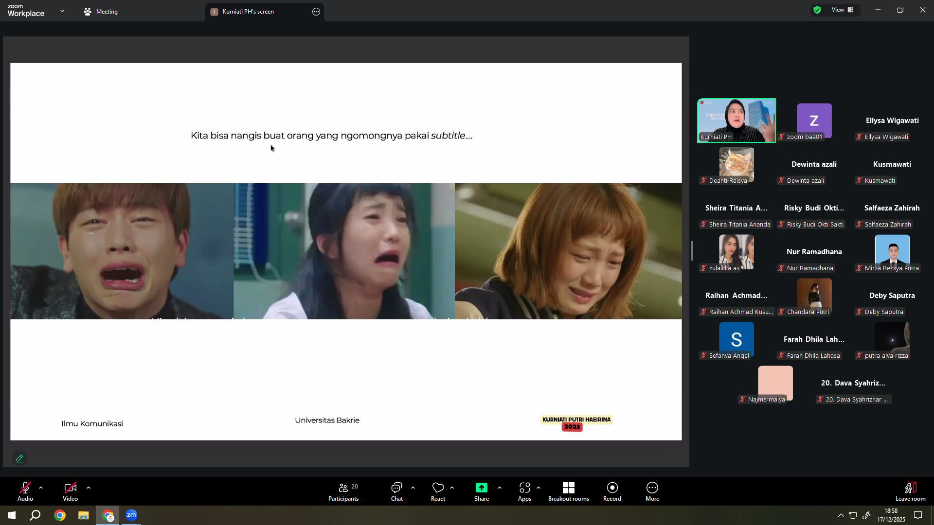Open the React emoji menu

(438, 491)
